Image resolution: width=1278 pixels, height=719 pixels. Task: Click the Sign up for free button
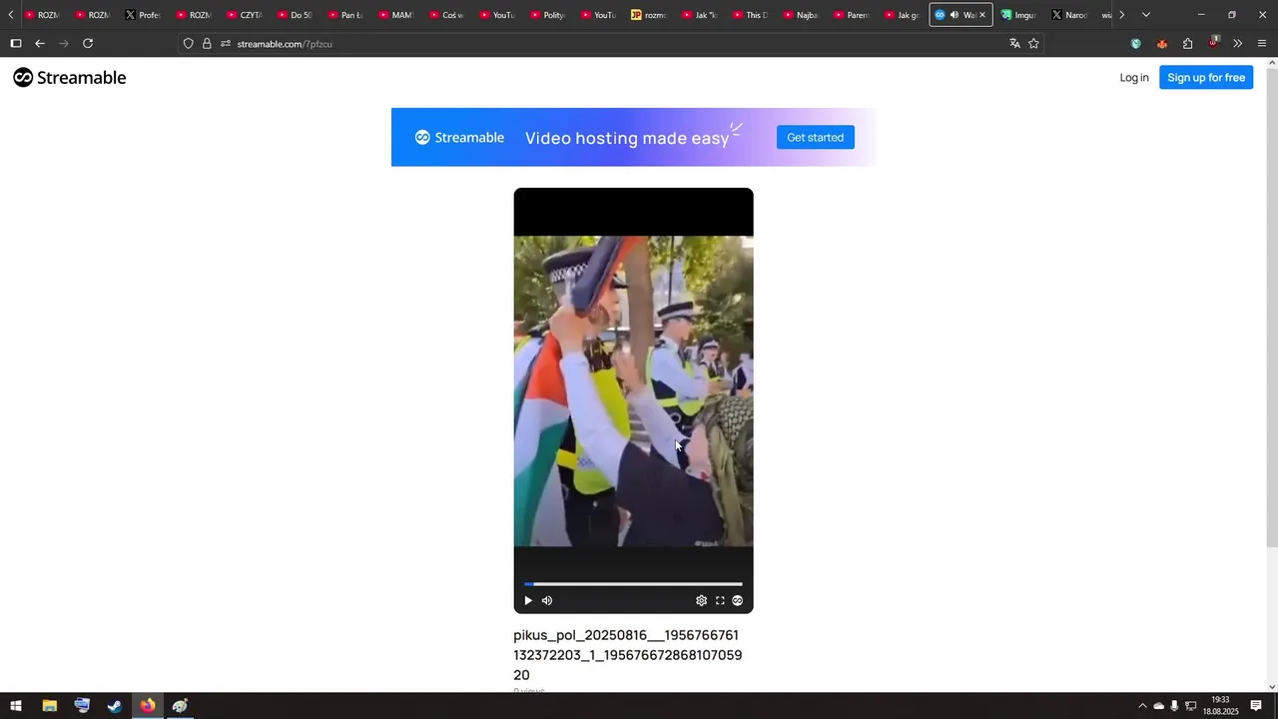(1206, 78)
